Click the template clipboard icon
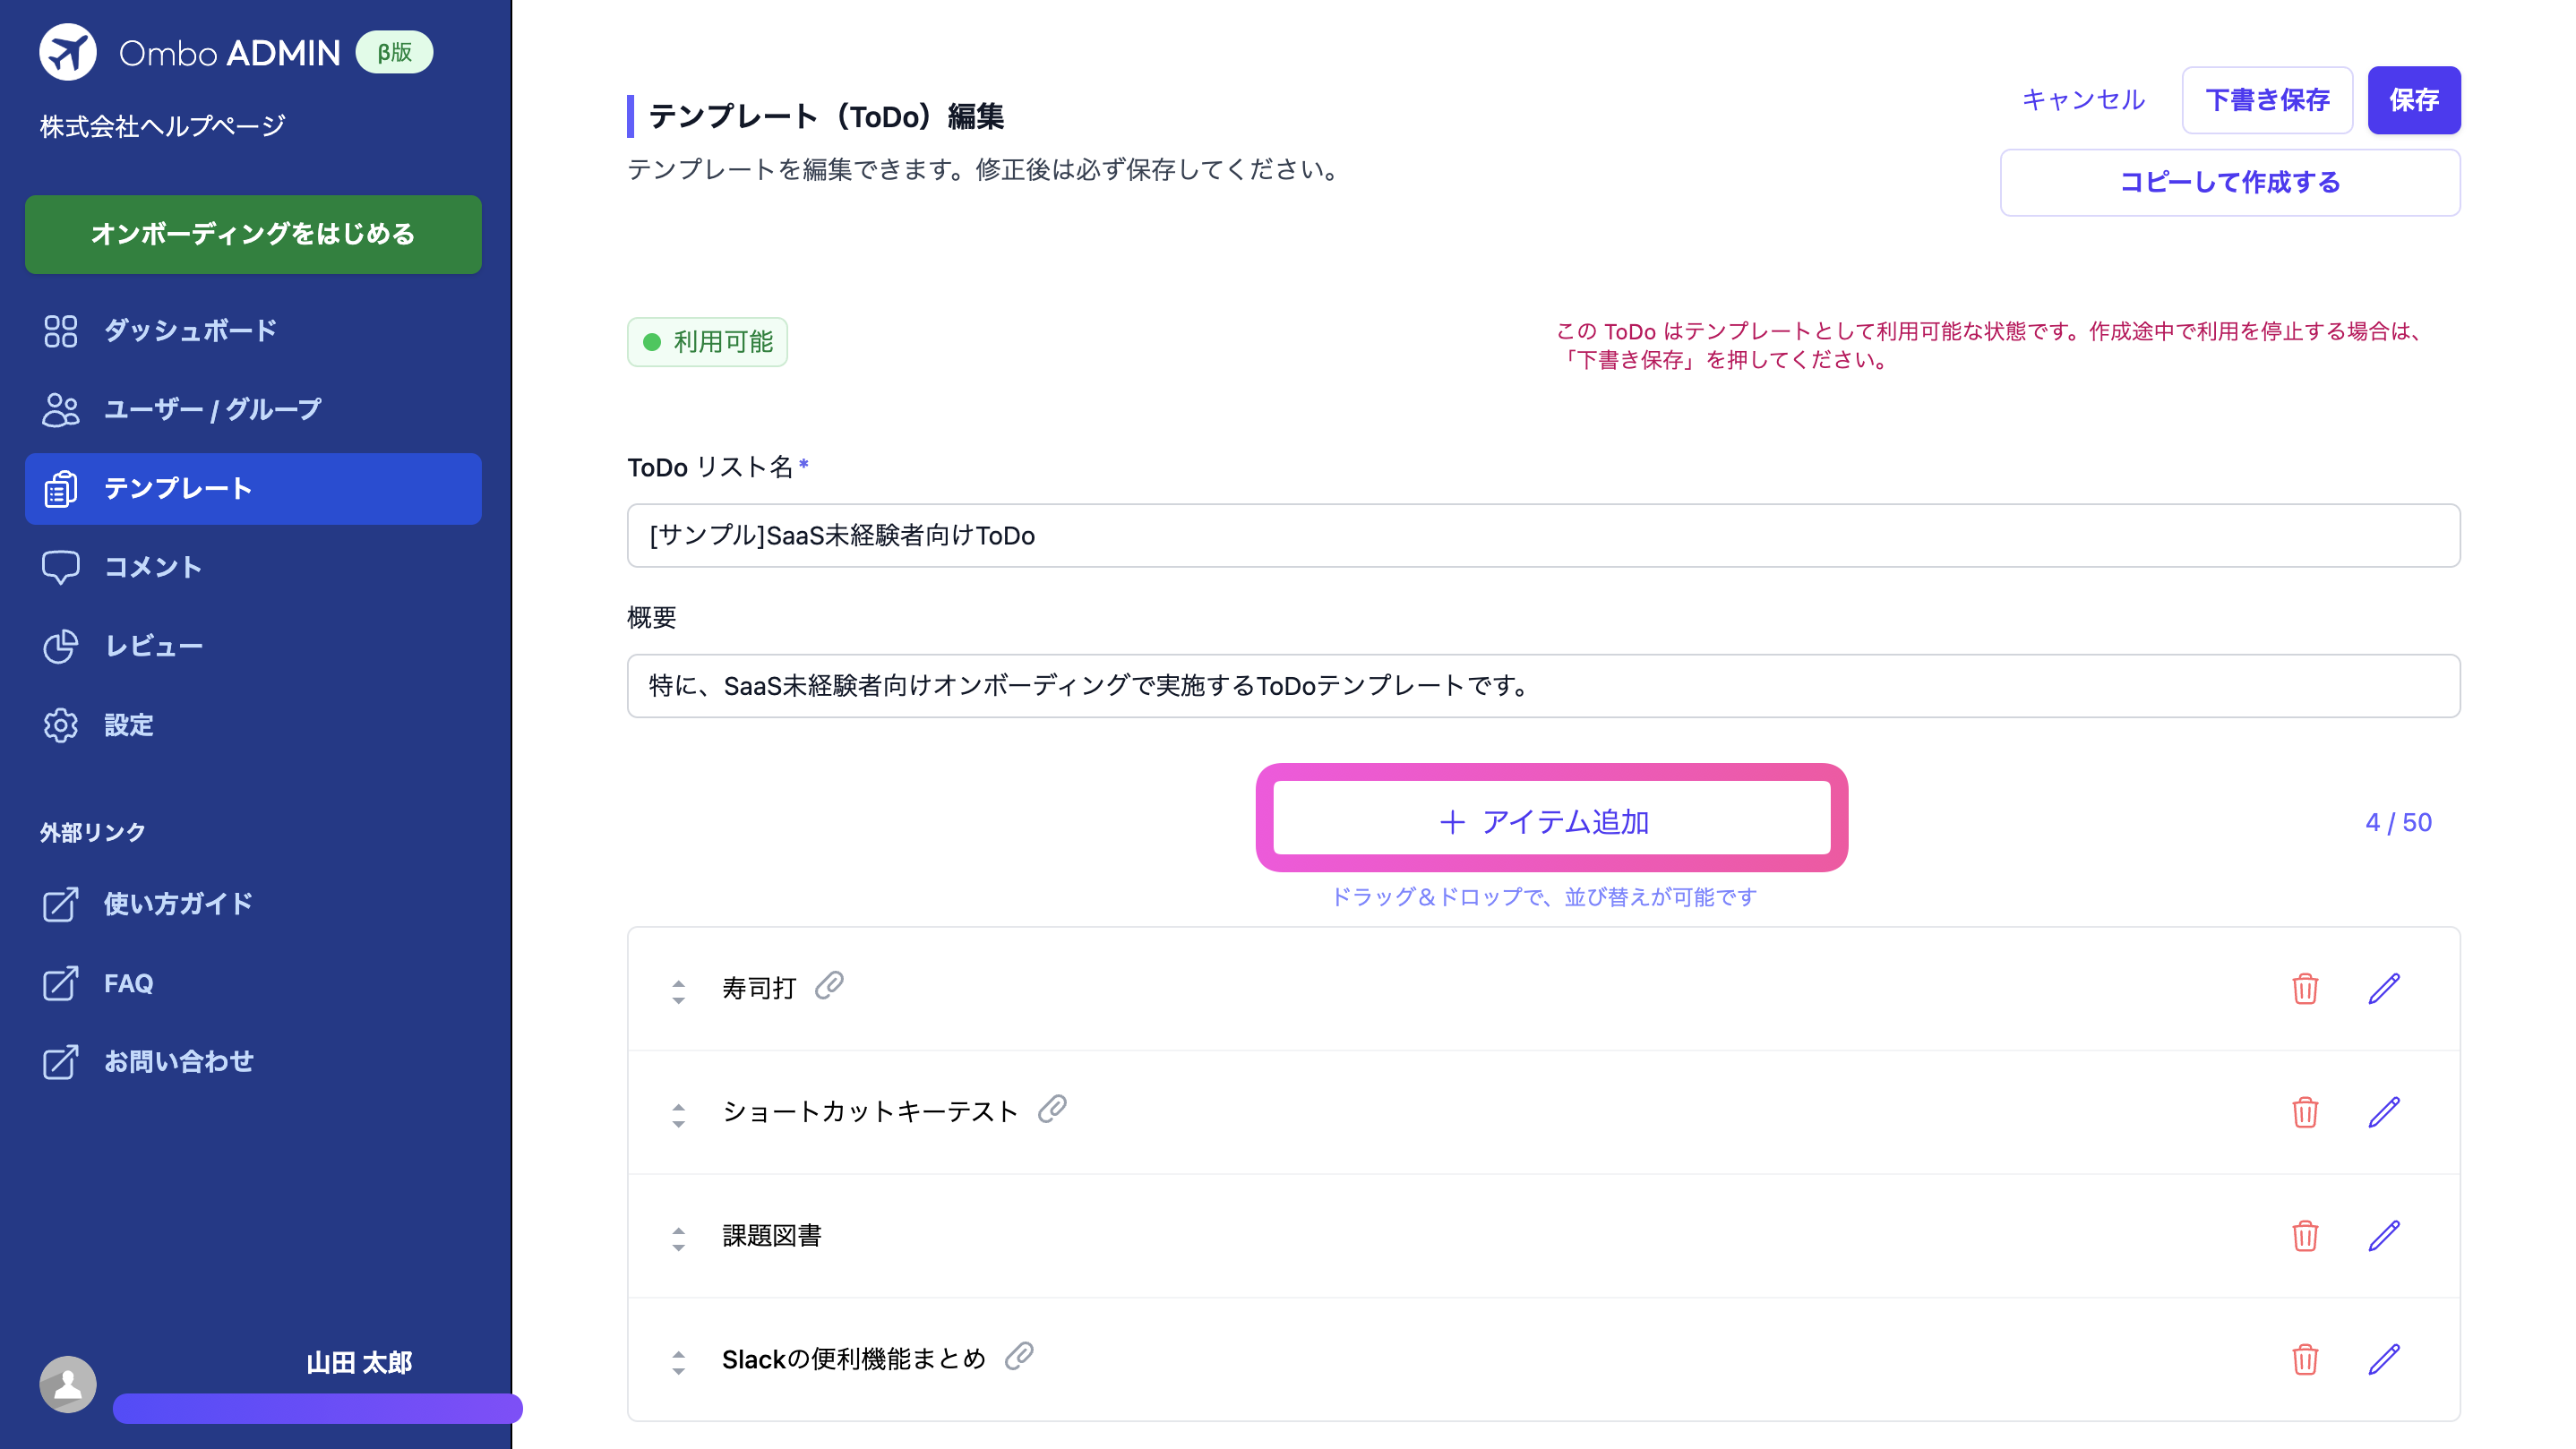Image resolution: width=2576 pixels, height=1449 pixels. pyautogui.click(x=60, y=489)
